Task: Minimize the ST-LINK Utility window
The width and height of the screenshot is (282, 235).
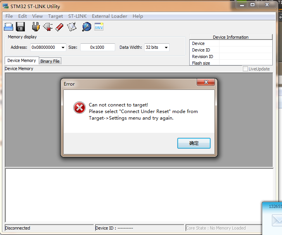Action: tap(242, 5)
